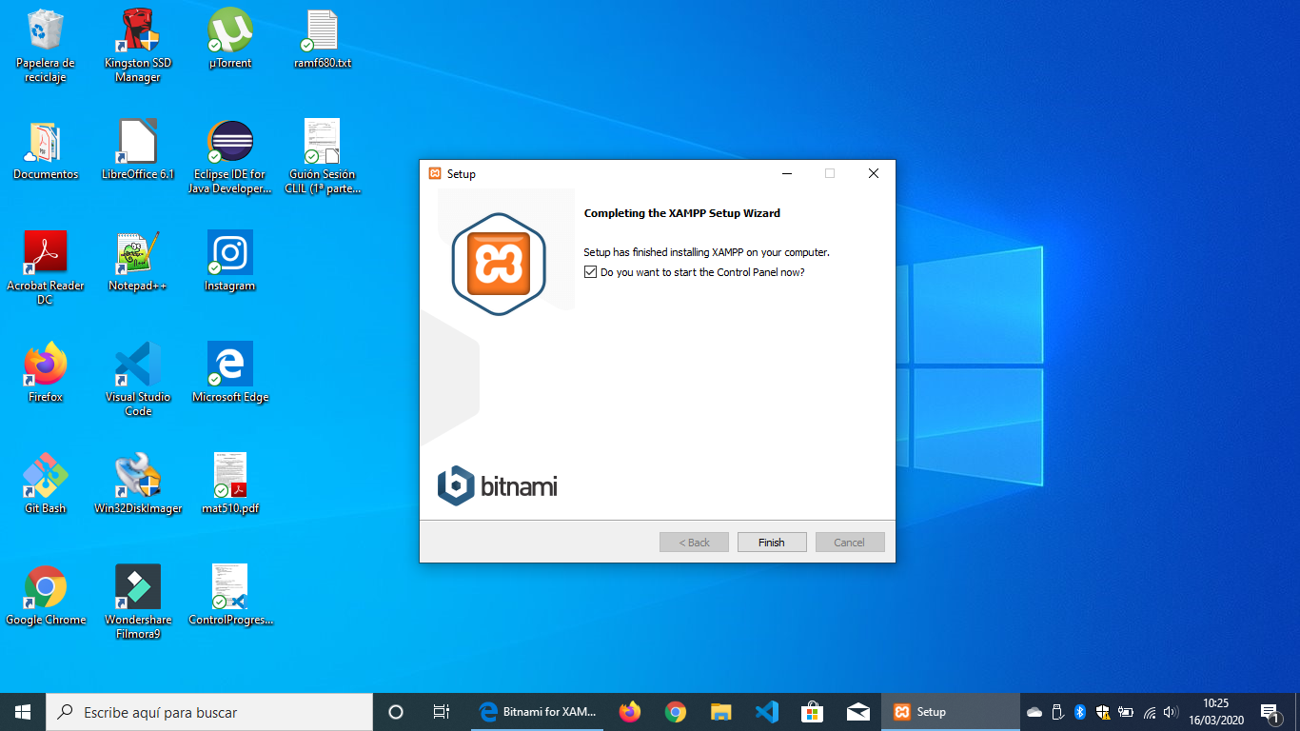Screen dimensions: 1300x731
Task: Select Eclipse IDE for Java Developers icon
Action: tap(230, 157)
